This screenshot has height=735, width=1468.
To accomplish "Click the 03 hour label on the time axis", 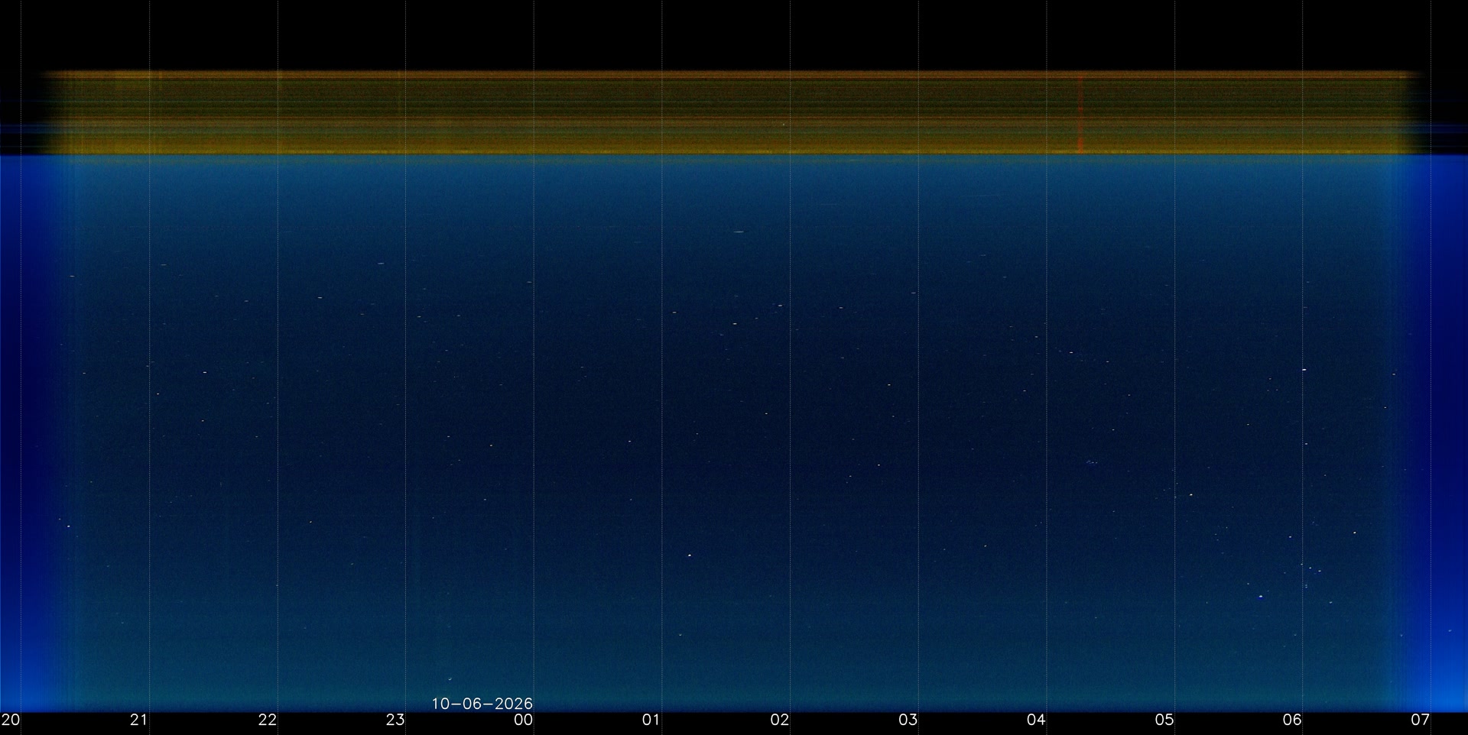I will click(908, 720).
